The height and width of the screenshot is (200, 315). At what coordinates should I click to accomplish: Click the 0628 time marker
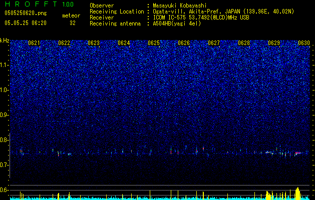tap(244, 43)
